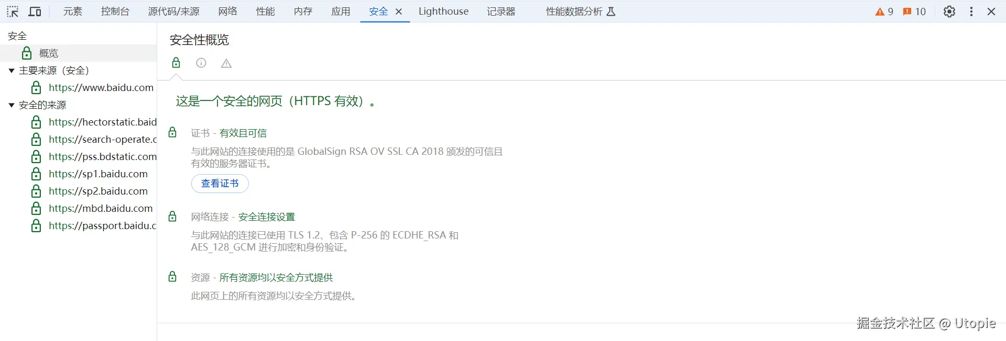1006x341 pixels.
Task: Select origin https://passport.baidu
Action: [x=103, y=225]
